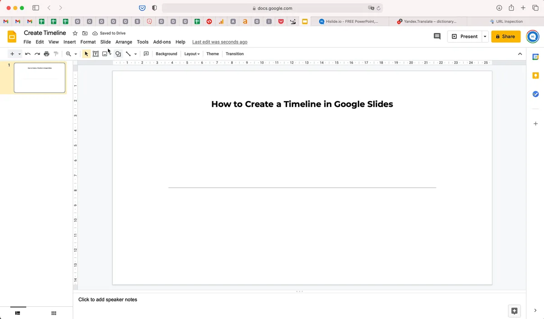The height and width of the screenshot is (319, 544).
Task: Open the Layout dropdown
Action: 192,54
